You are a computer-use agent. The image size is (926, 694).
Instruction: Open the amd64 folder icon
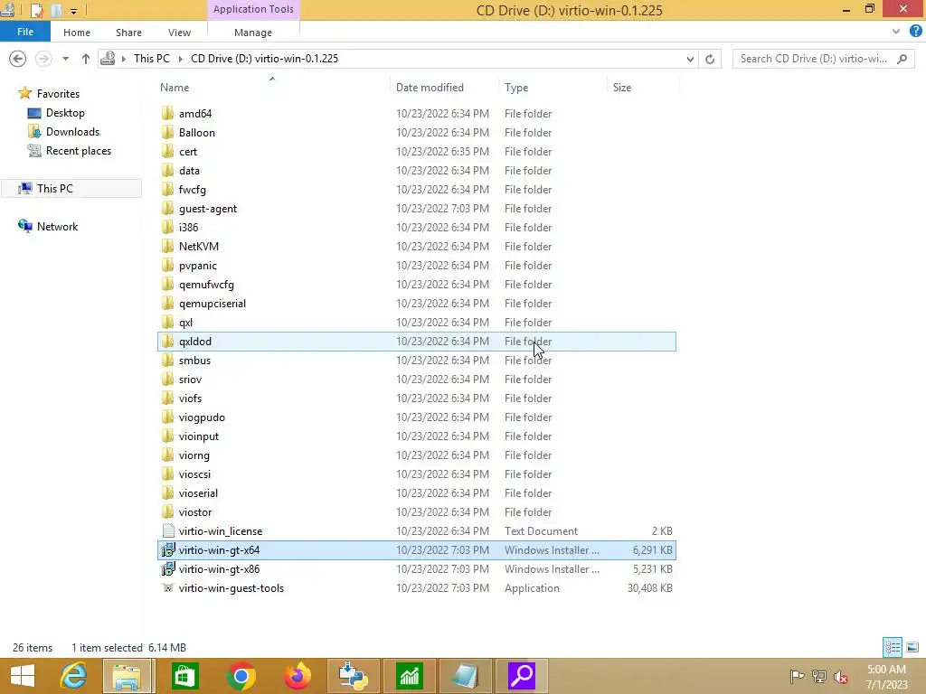(167, 113)
